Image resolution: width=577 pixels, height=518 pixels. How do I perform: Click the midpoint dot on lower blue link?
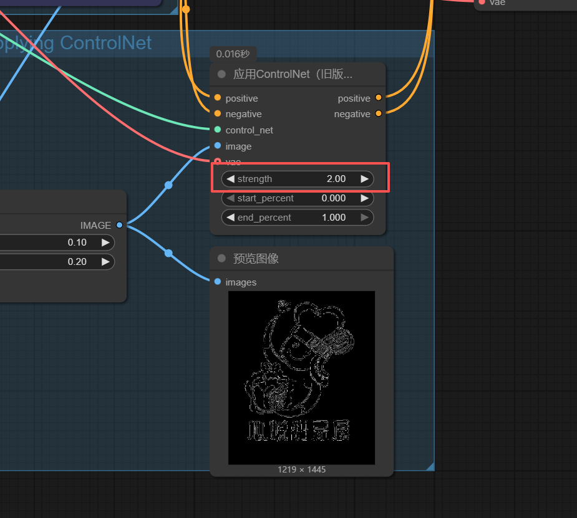pos(168,253)
